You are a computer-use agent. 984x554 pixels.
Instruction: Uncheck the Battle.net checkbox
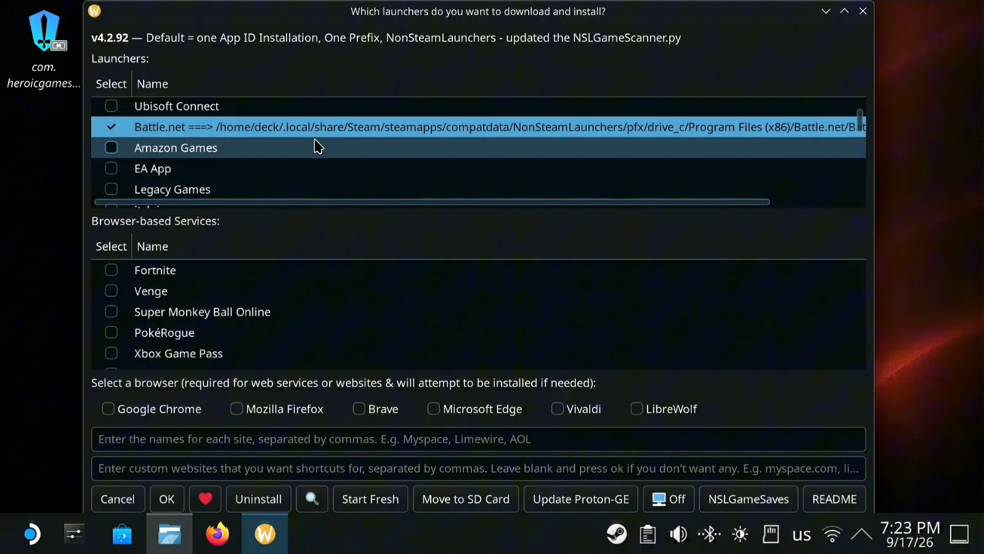pyautogui.click(x=112, y=127)
